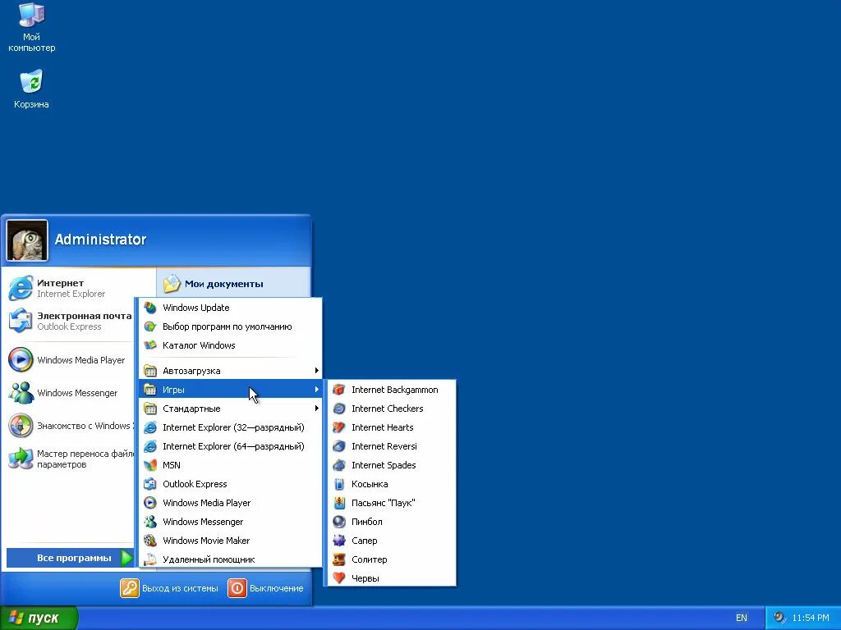Click Все программы label
This screenshot has width=841, height=630.
point(74,558)
